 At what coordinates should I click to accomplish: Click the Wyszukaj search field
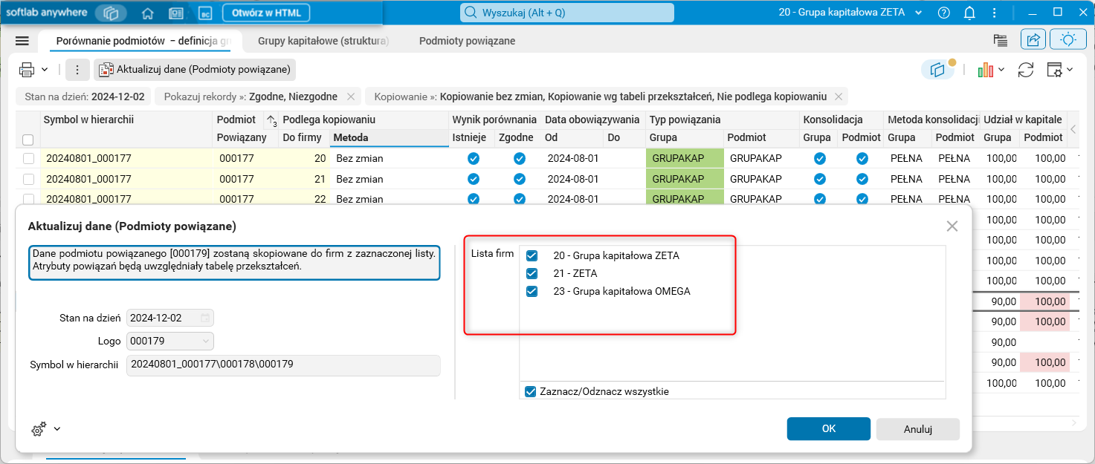tap(566, 12)
